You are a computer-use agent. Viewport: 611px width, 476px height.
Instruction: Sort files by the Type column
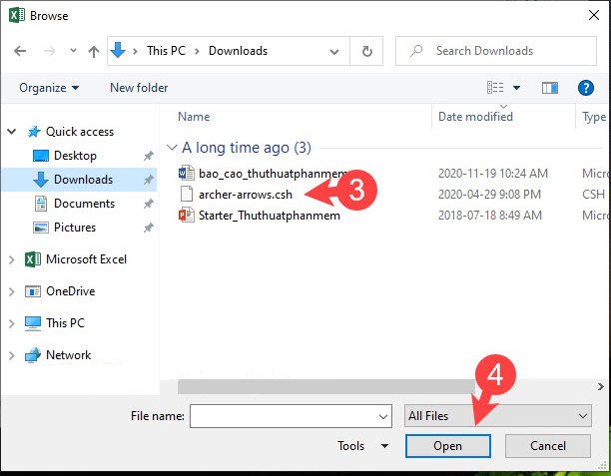[593, 117]
